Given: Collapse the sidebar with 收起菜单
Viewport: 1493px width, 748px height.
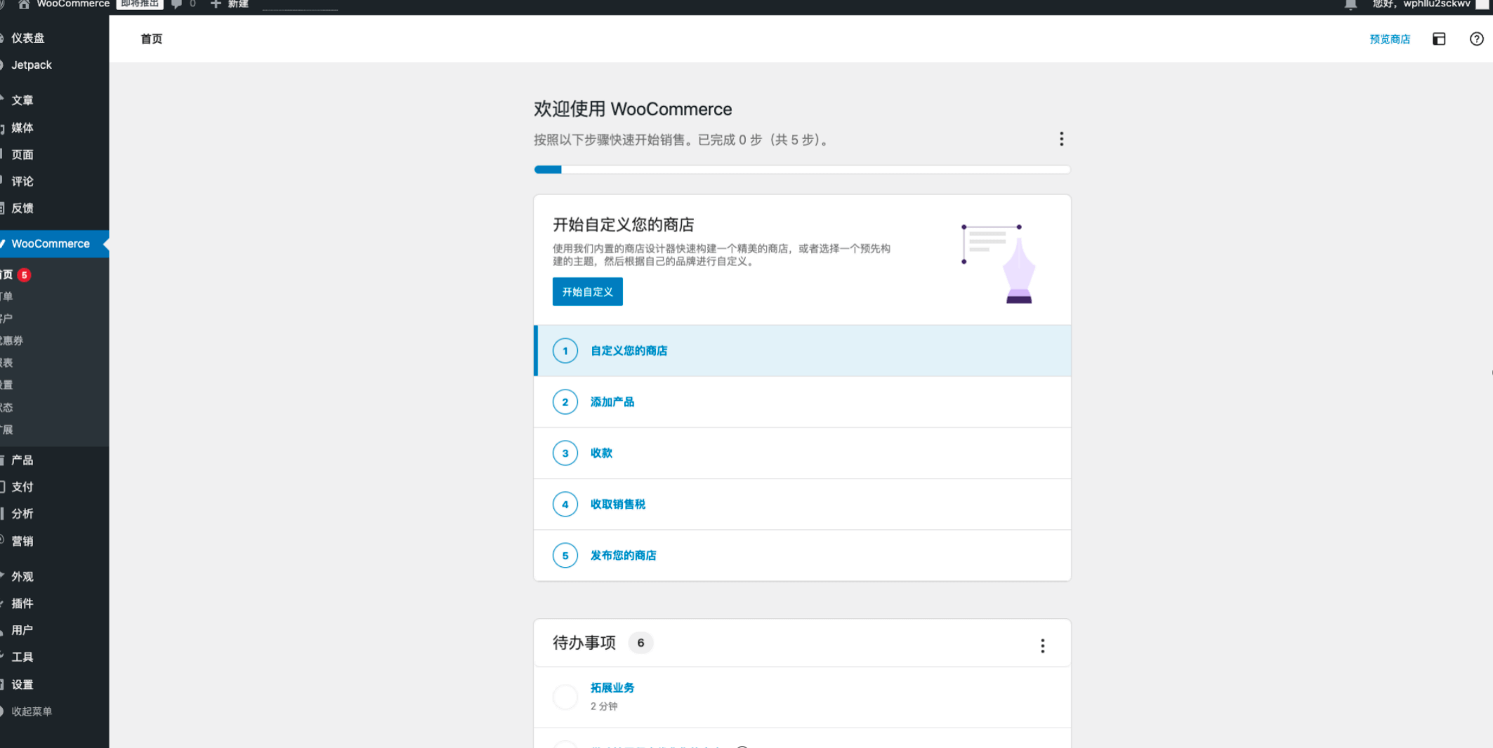Looking at the screenshot, I should point(32,712).
